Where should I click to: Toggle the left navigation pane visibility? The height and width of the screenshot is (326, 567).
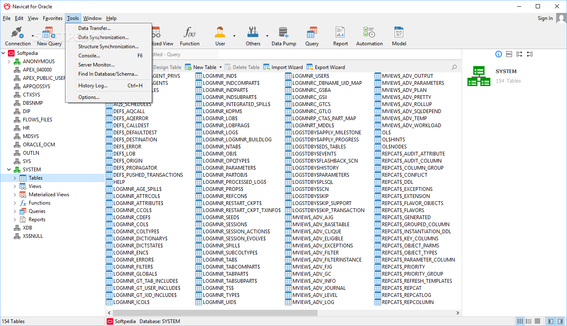551,321
